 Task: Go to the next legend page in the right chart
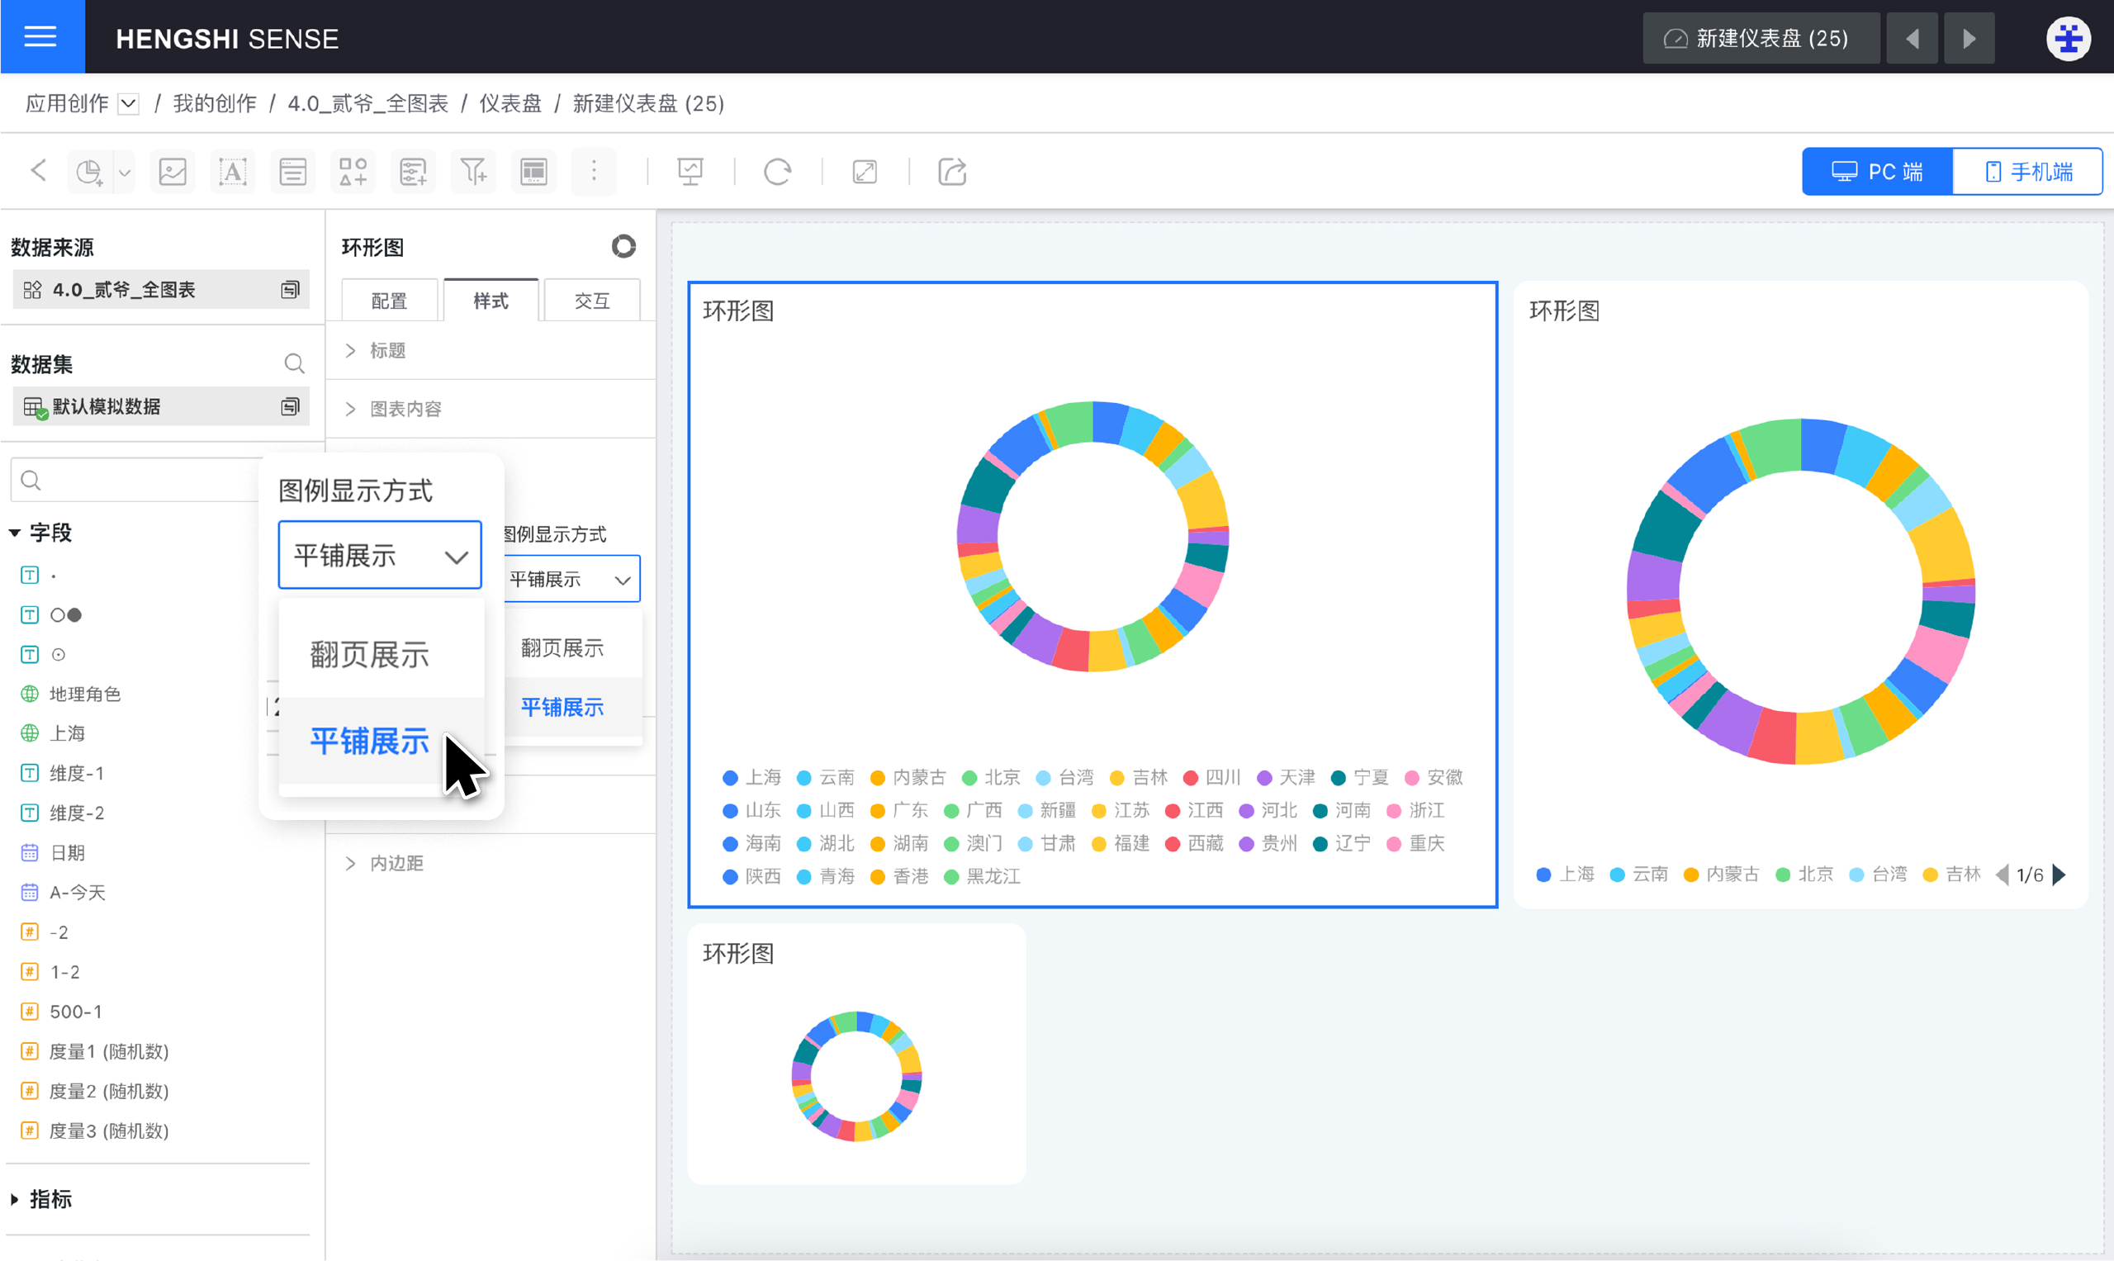click(2059, 875)
